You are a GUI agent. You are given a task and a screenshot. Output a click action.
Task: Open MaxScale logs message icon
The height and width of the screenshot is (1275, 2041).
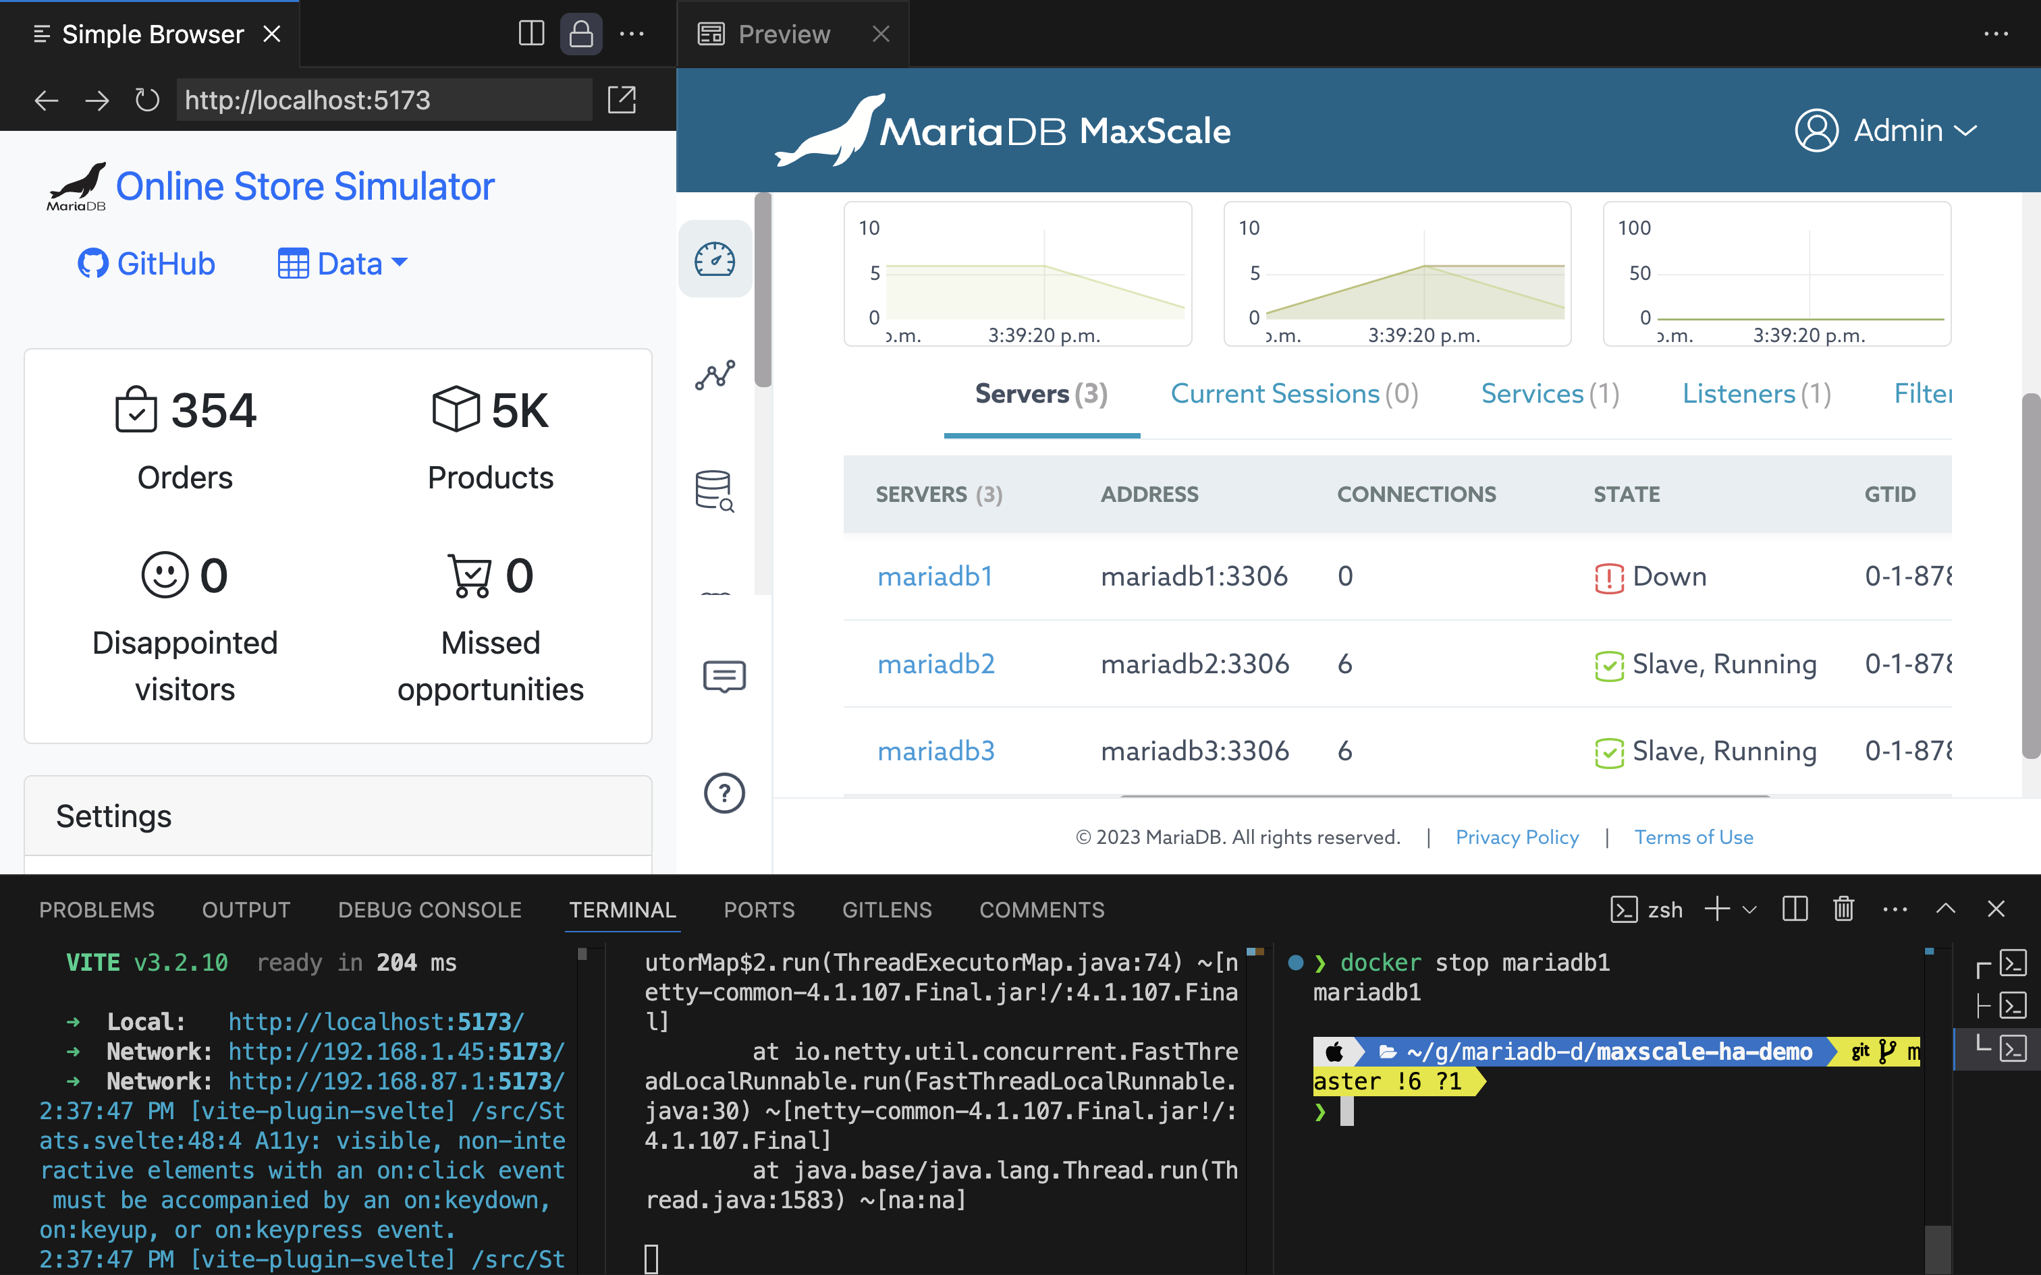click(x=724, y=676)
